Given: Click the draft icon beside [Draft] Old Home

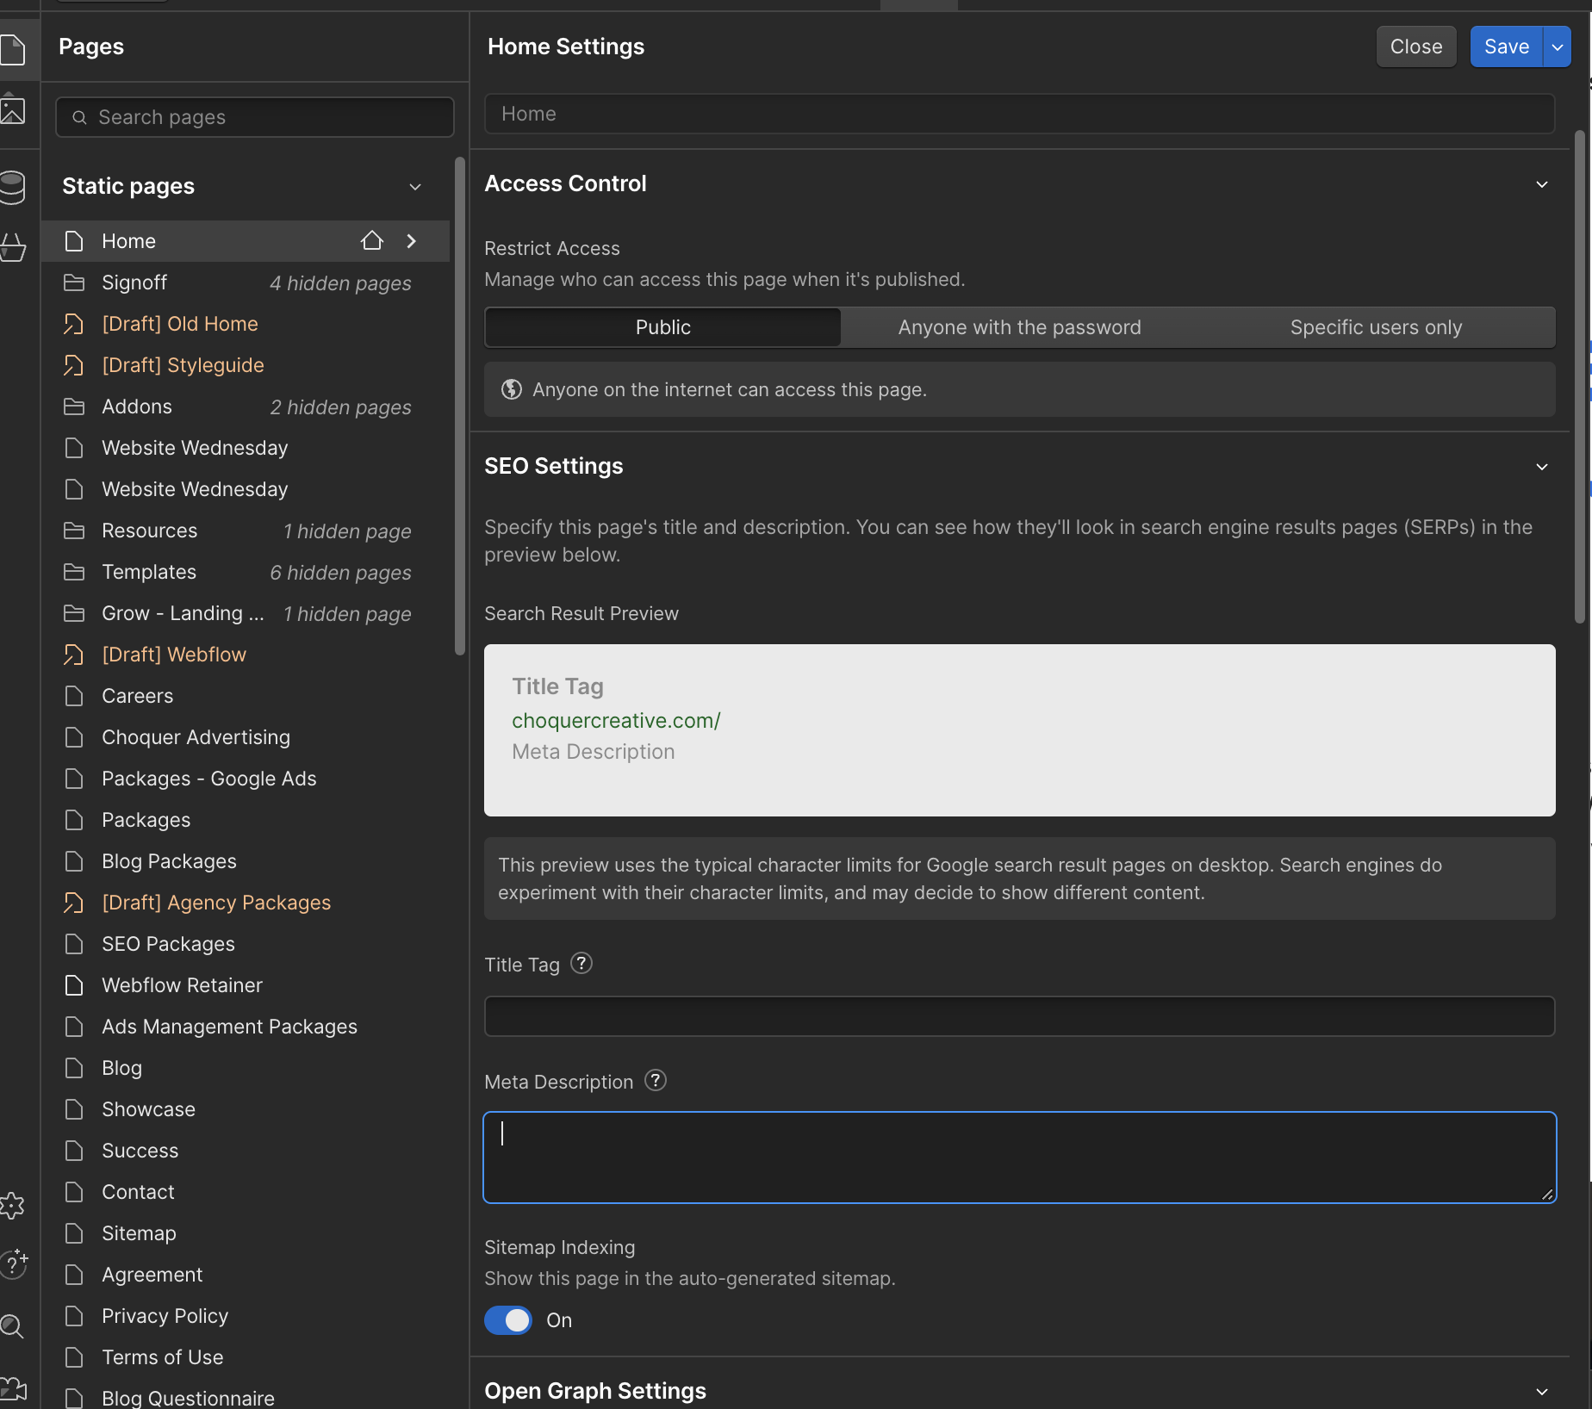Looking at the screenshot, I should pos(74,324).
